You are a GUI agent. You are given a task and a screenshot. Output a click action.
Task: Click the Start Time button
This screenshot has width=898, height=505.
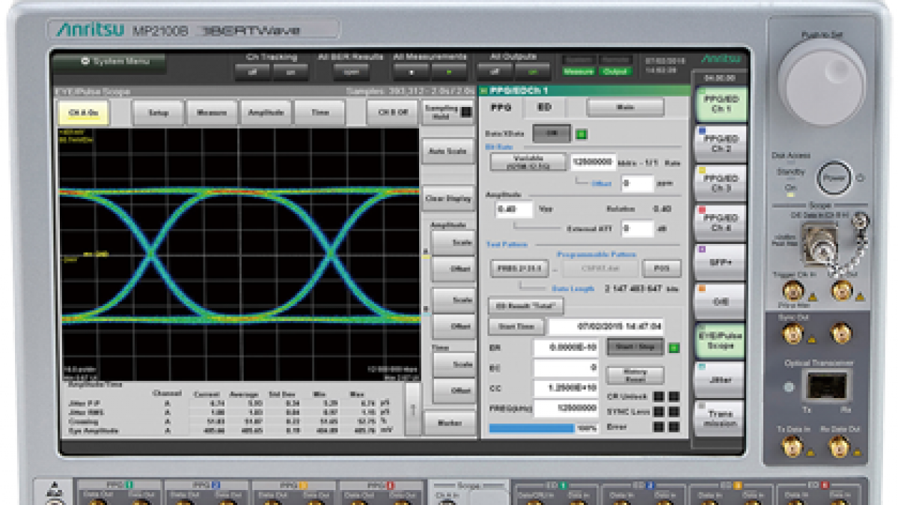[516, 327]
